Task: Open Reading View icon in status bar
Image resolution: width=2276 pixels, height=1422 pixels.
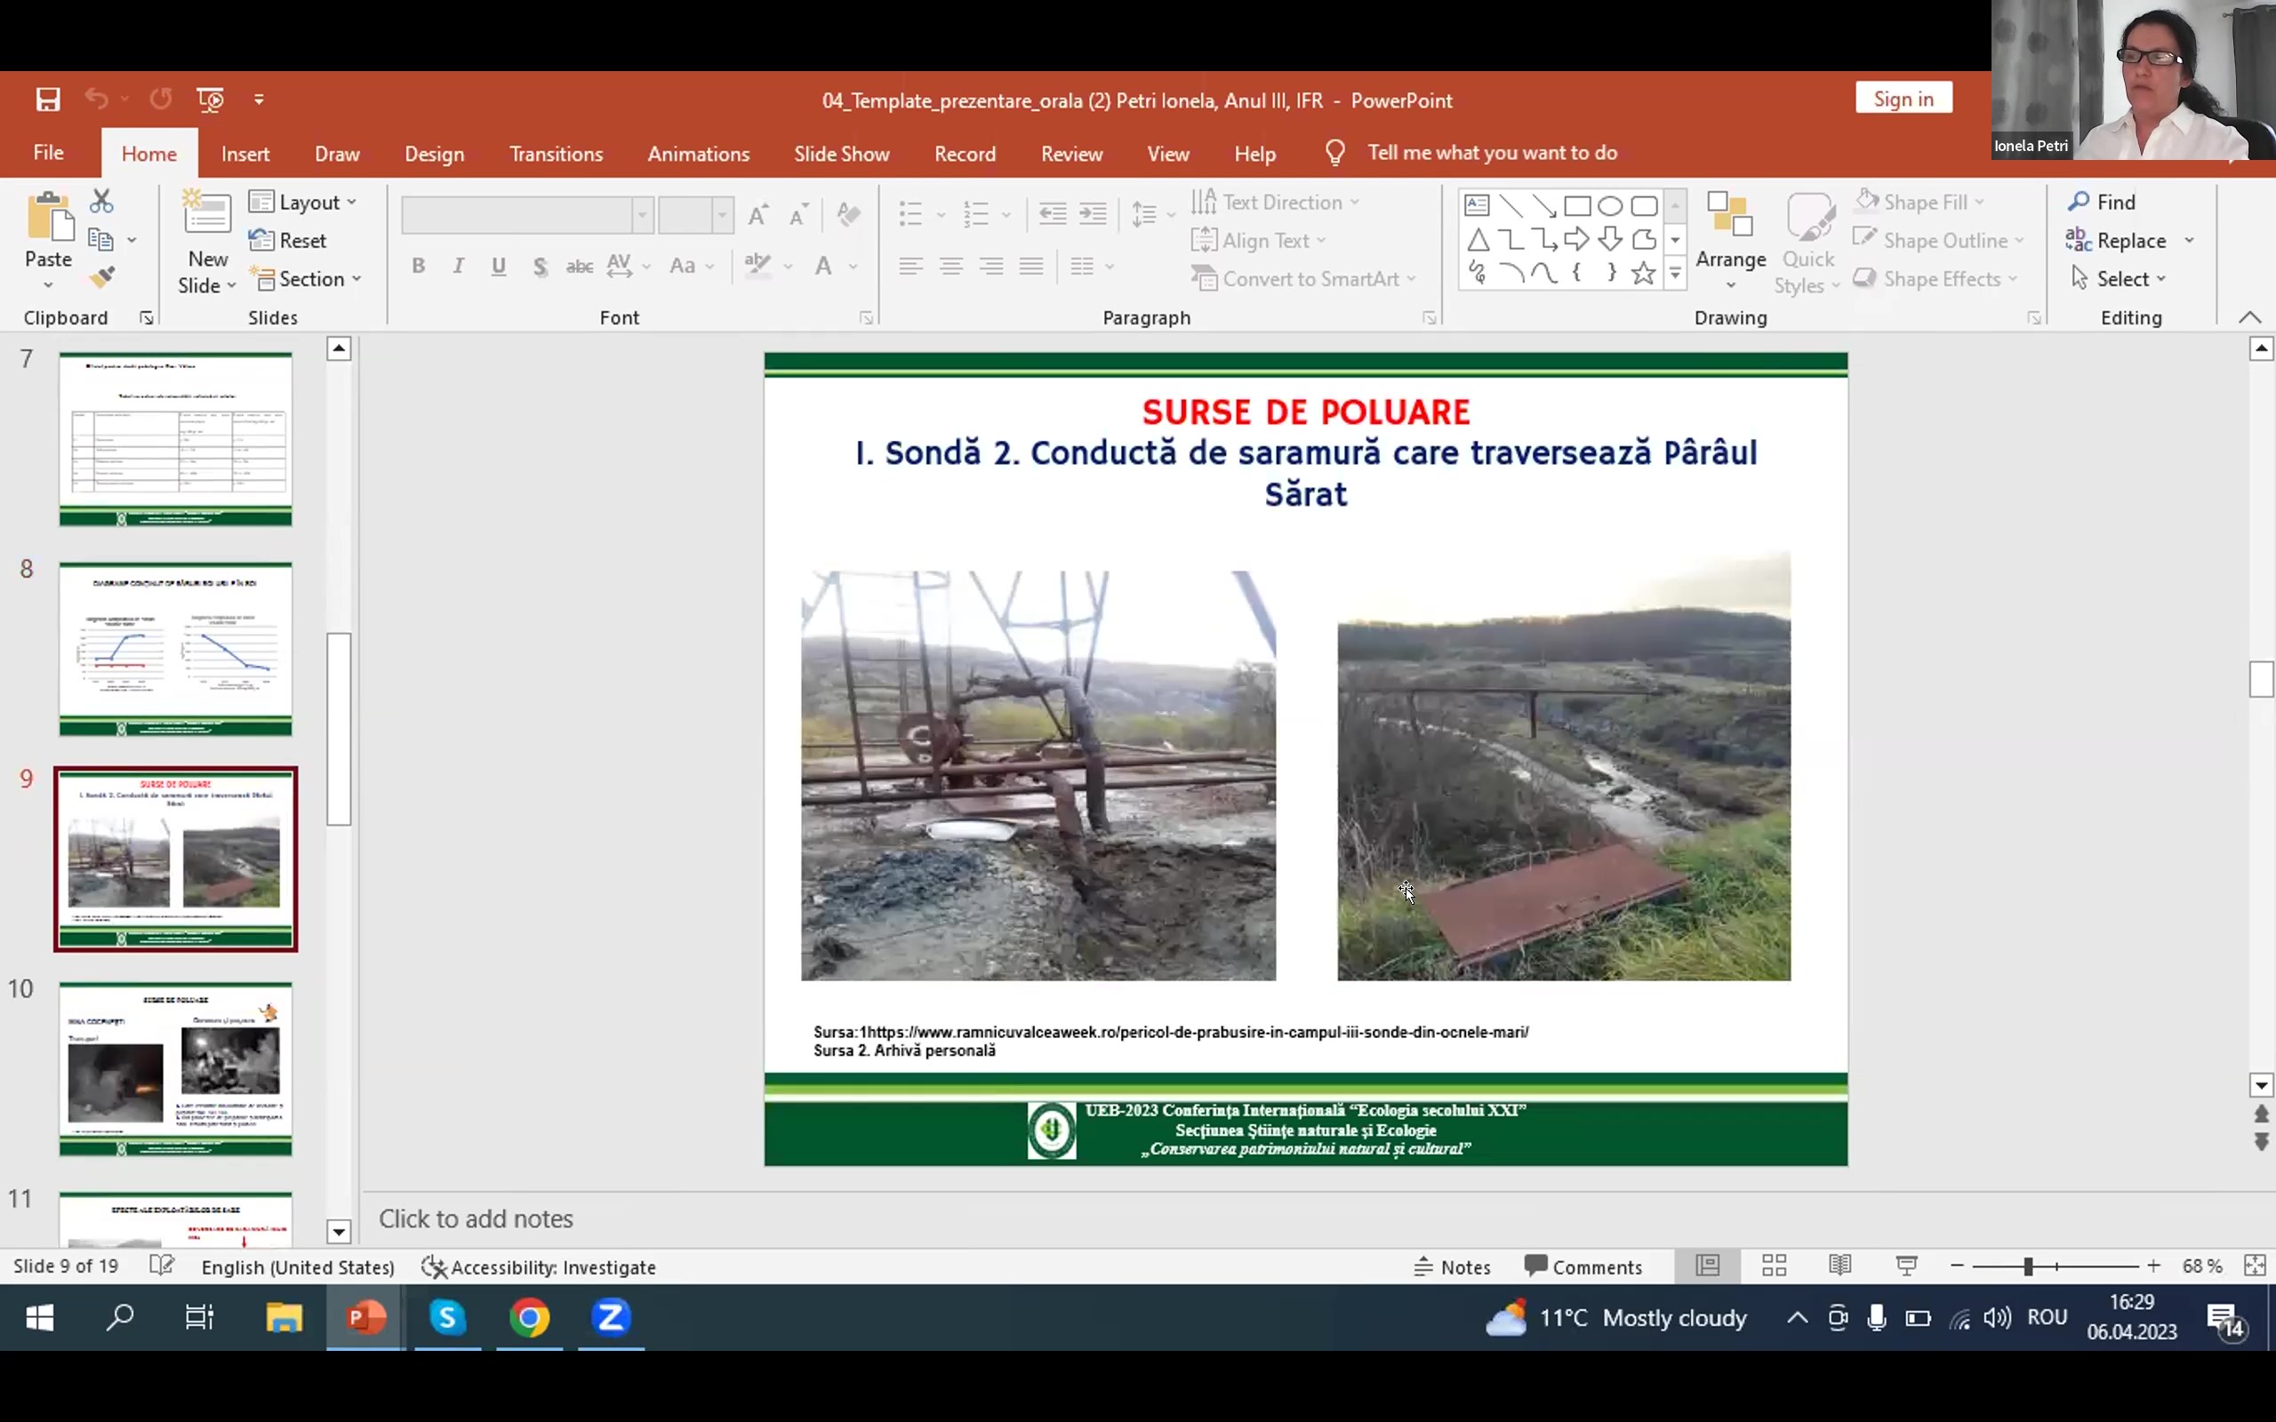Action: (1839, 1266)
